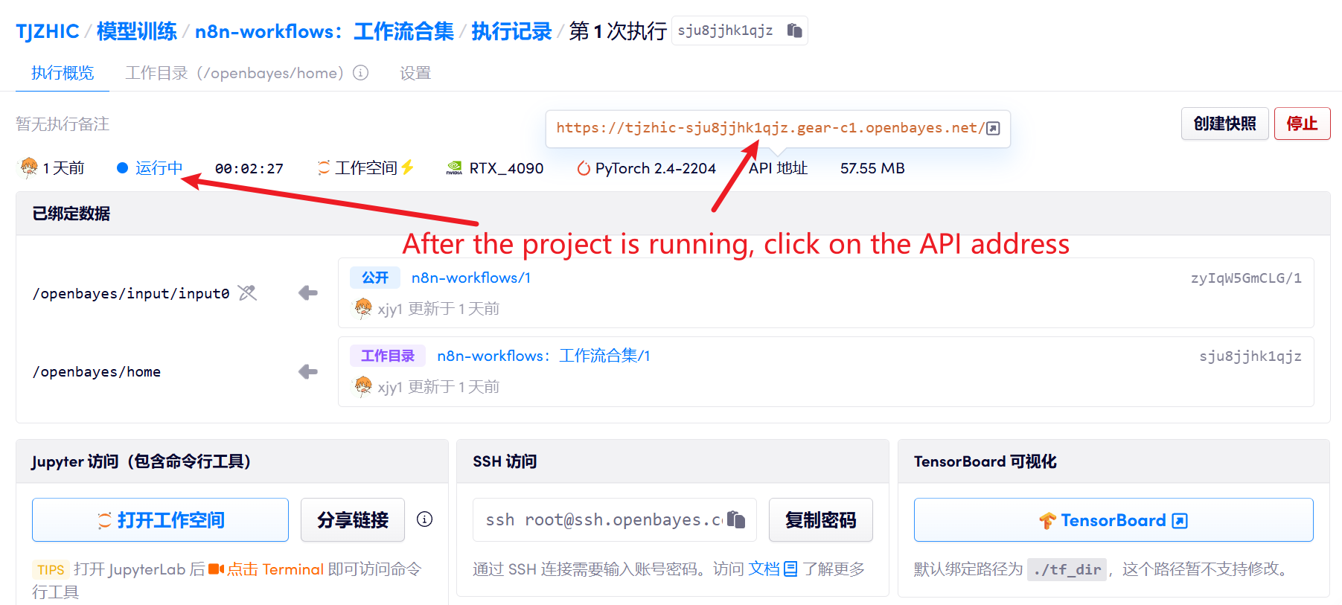1342x605 pixels.
Task: Open the 工作目录 (/openbayes/home) tab
Action: (234, 73)
